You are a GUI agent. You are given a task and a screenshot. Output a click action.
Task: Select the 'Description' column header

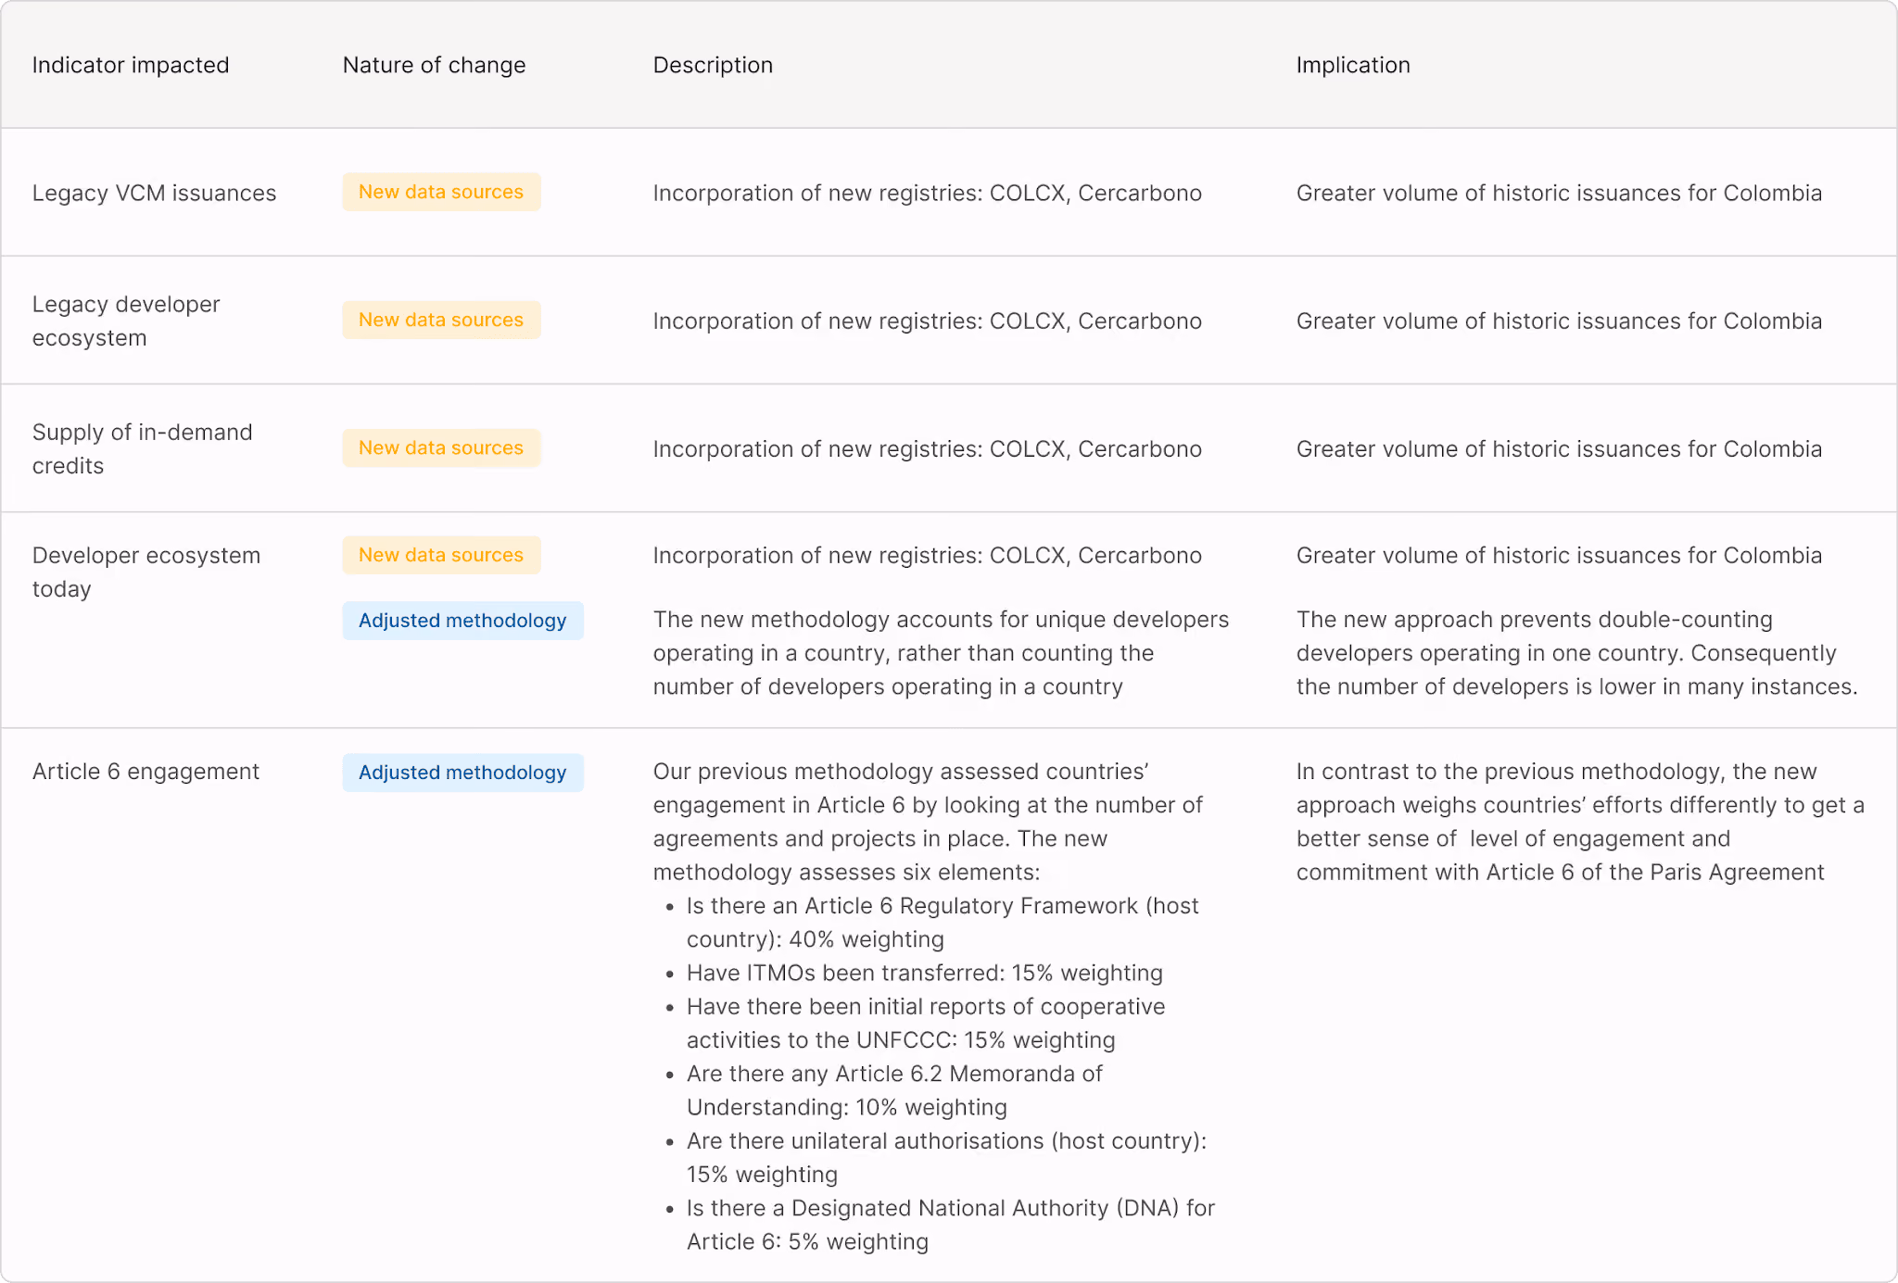pyautogui.click(x=713, y=65)
